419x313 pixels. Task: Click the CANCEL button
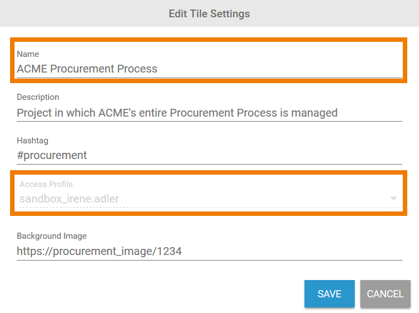(385, 294)
